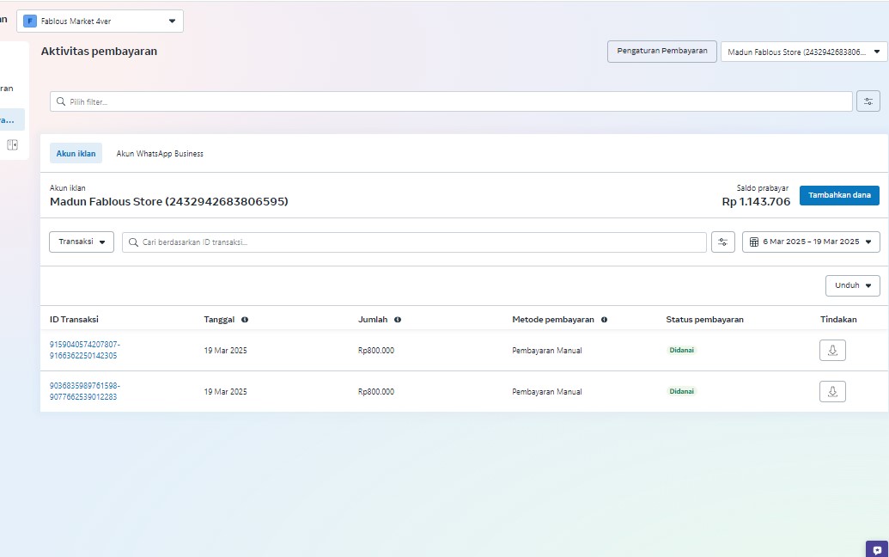Image resolution: width=889 pixels, height=557 pixels.
Task: Click the Tambahkan dana button
Action: 838,195
